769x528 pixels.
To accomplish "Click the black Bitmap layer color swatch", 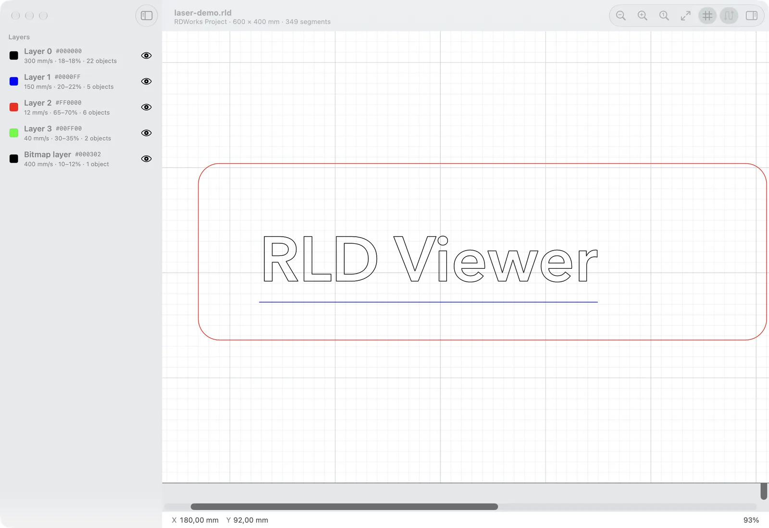I will (x=14, y=159).
